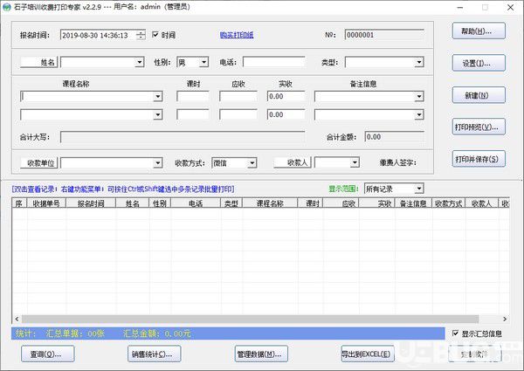Click the 应收 table column header
Screen dimensions: 524x371
[341, 203]
